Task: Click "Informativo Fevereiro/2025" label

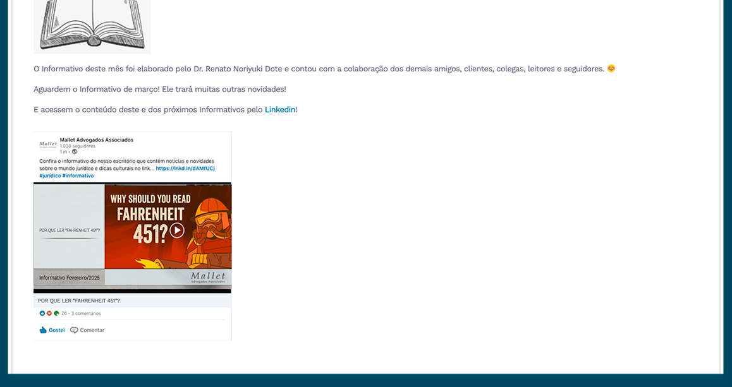Action: pos(70,277)
